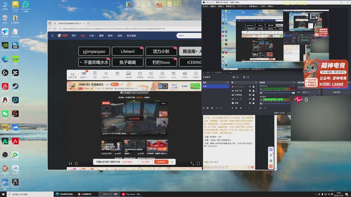Open the middle recommended video thumbnail
This screenshot has height=197, width=351.
pos(135,146)
